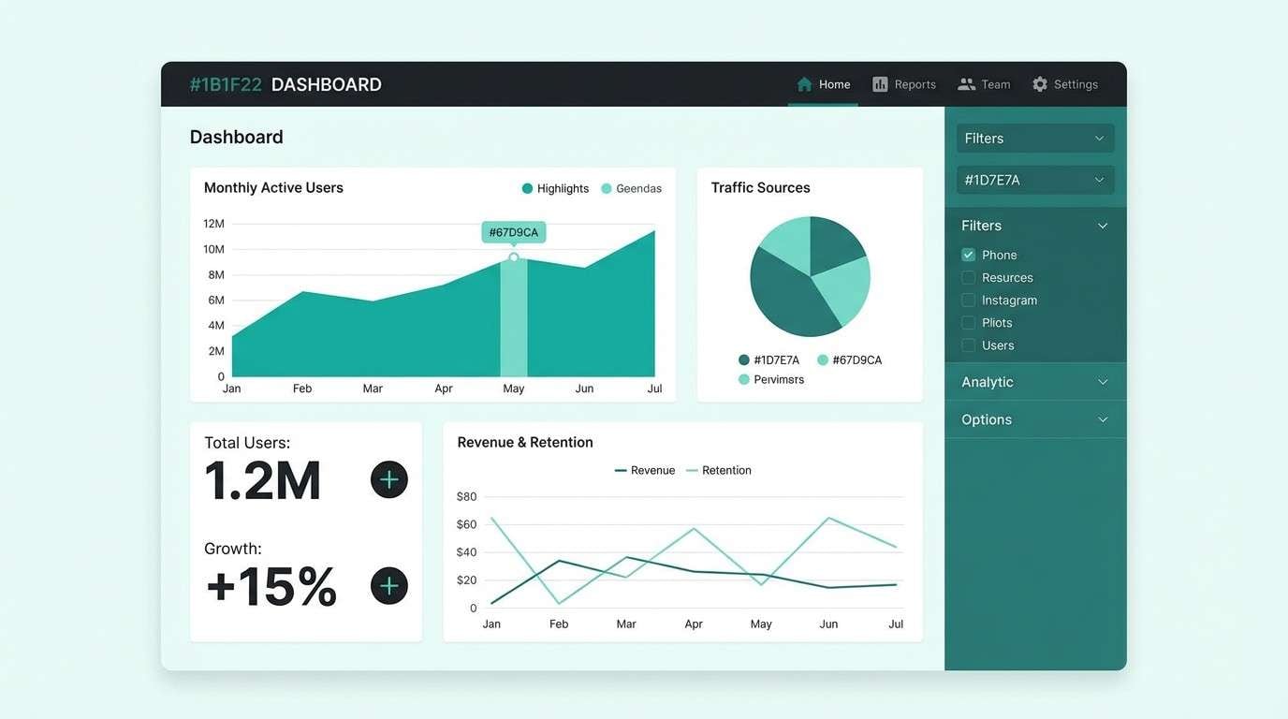Check the Resurces filter option
This screenshot has height=719, width=1288.
967,277
